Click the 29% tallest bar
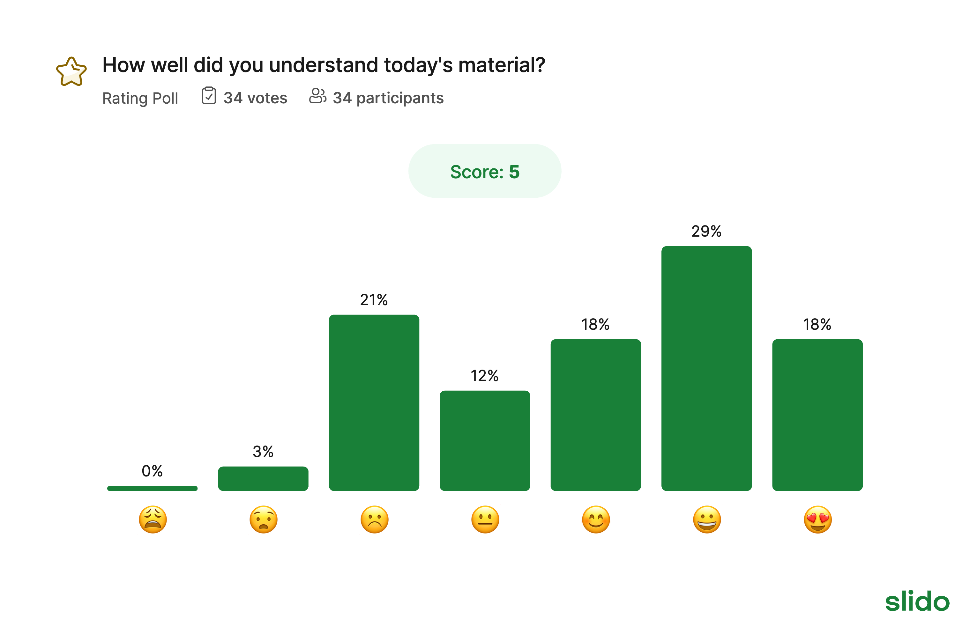Viewport: 970px width, 634px height. (x=706, y=368)
